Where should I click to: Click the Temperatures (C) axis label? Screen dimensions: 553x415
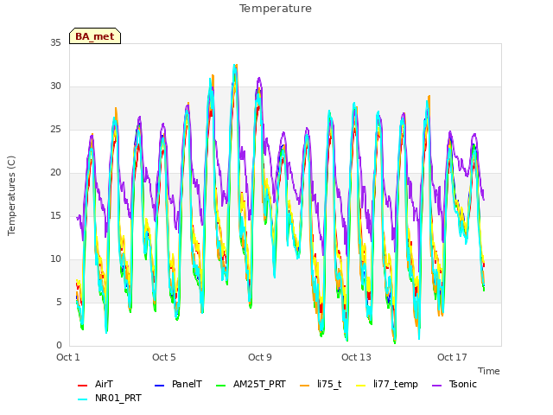(x=11, y=195)
